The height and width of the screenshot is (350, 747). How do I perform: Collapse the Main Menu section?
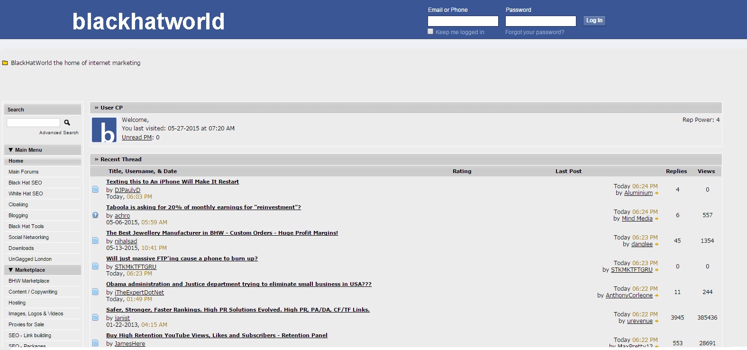tap(11, 150)
